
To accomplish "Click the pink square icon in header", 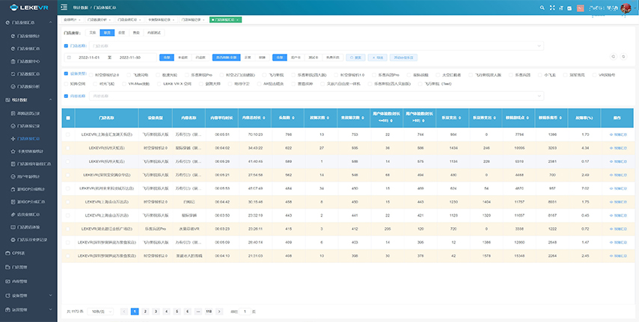I will tap(581, 7).
